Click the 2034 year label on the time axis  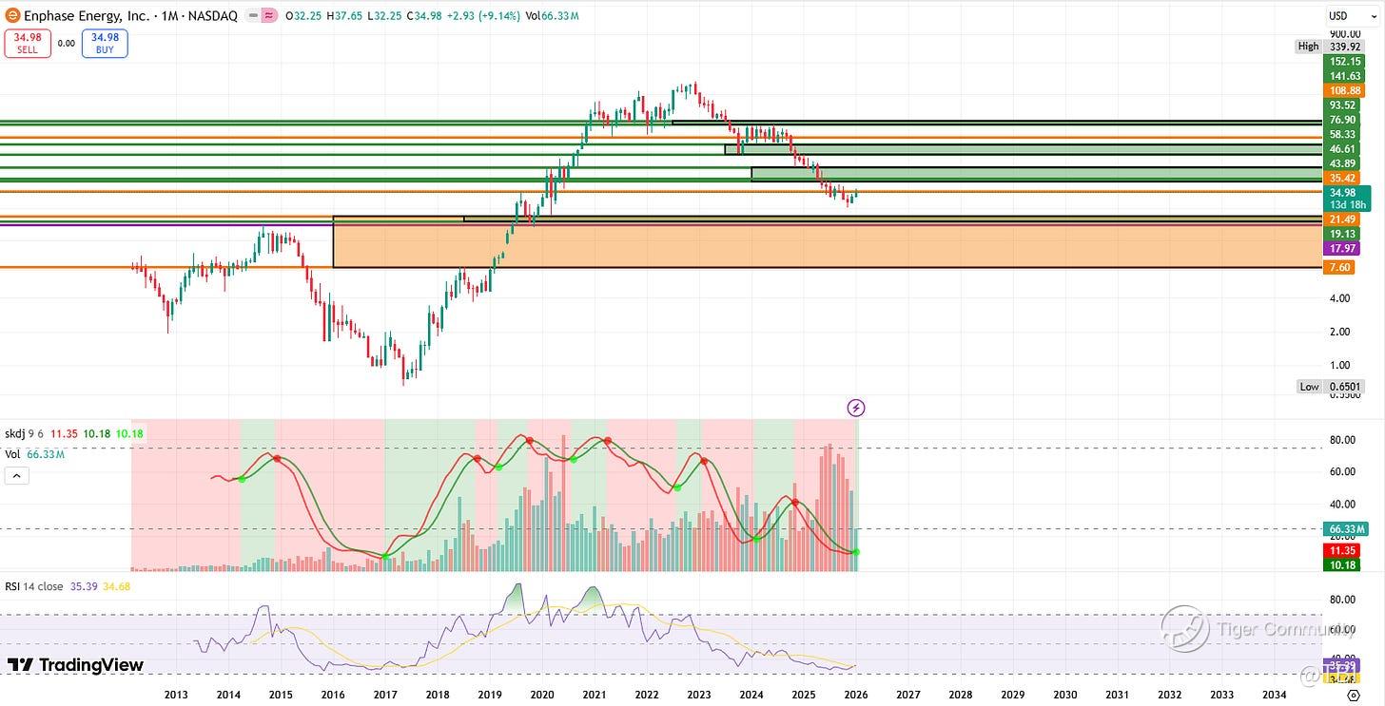[x=1274, y=695]
